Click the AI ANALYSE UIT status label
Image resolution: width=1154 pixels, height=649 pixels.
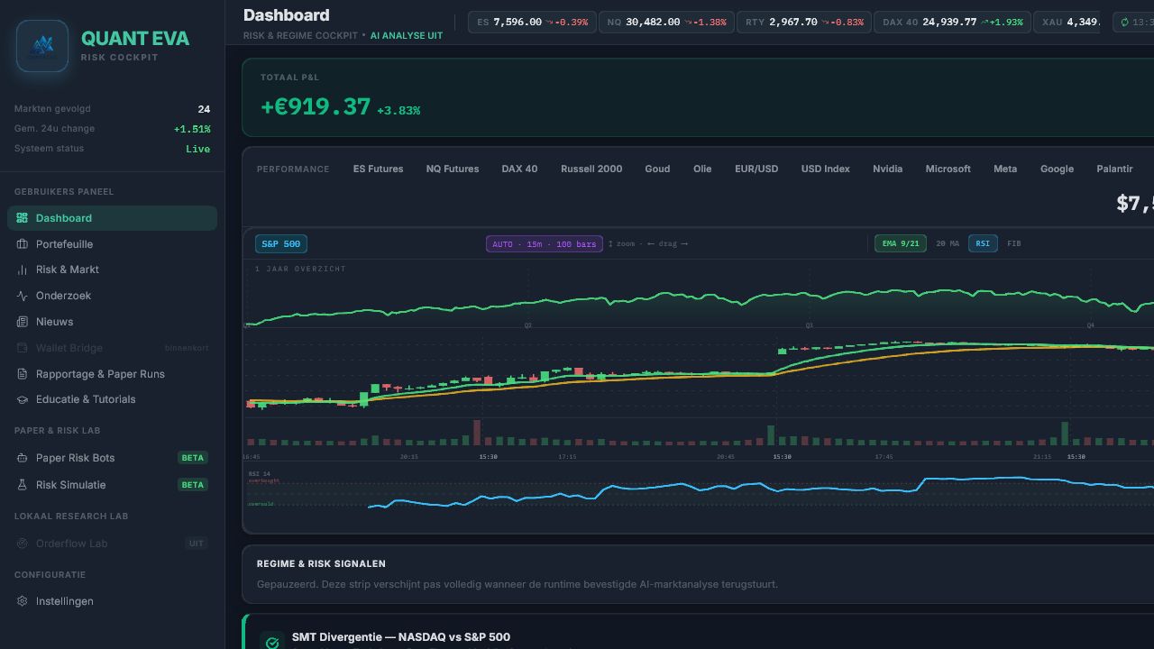tap(407, 36)
